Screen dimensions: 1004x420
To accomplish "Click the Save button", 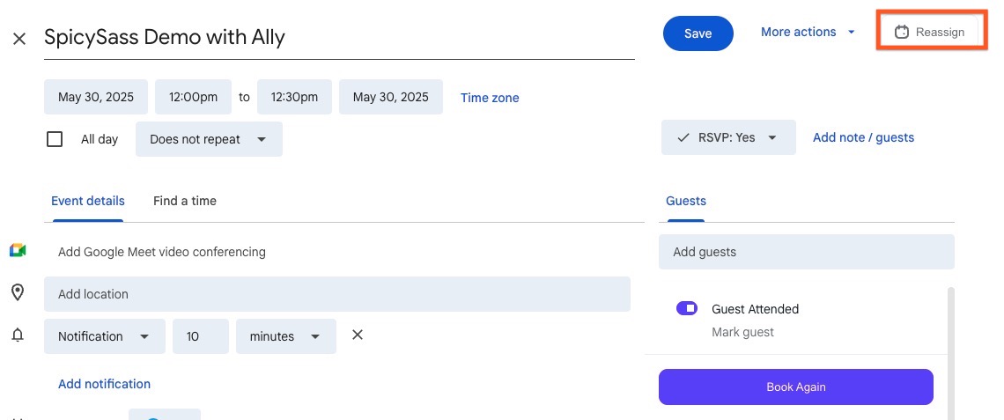I will click(698, 33).
